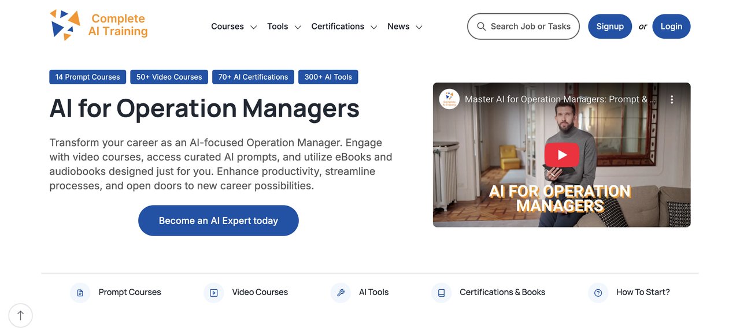This screenshot has width=740, height=336.
Task: Click the Login button
Action: pyautogui.click(x=671, y=27)
